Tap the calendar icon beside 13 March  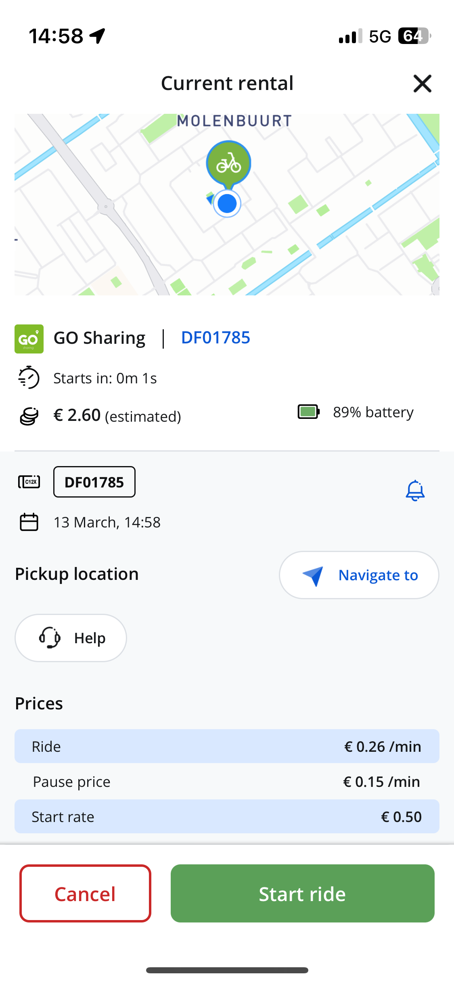pos(29,522)
